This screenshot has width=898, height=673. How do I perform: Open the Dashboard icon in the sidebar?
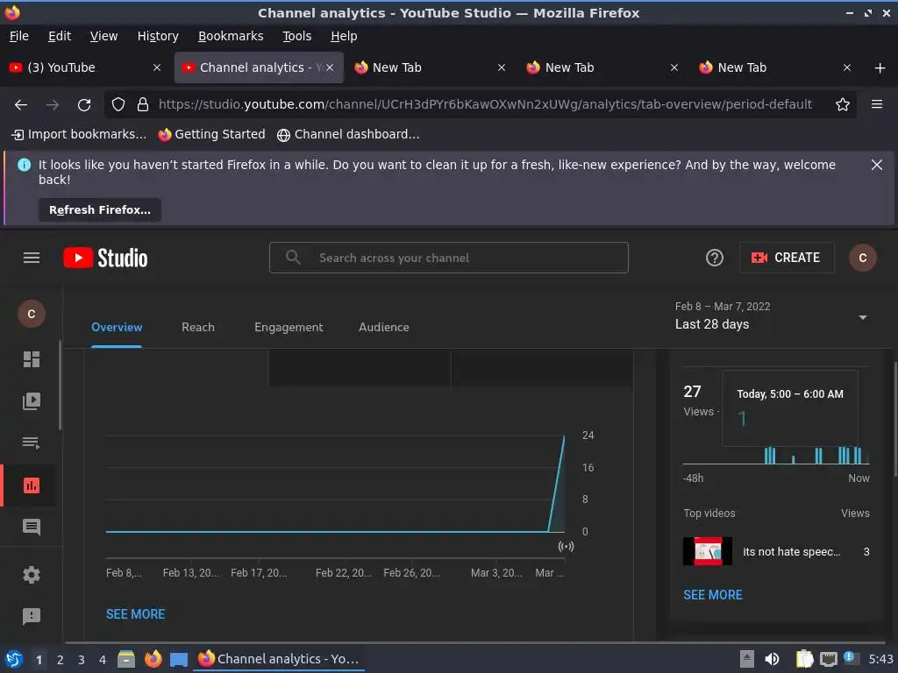point(32,358)
